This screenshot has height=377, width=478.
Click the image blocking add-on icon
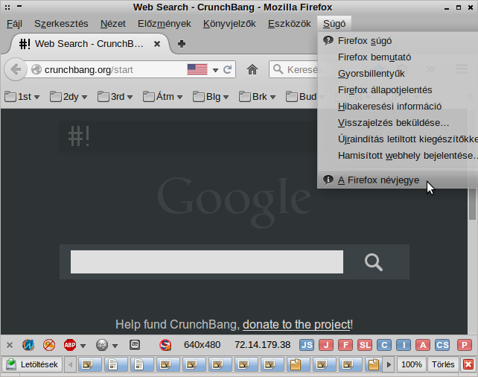click(49, 345)
